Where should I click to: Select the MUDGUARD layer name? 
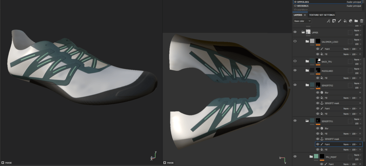(327, 71)
